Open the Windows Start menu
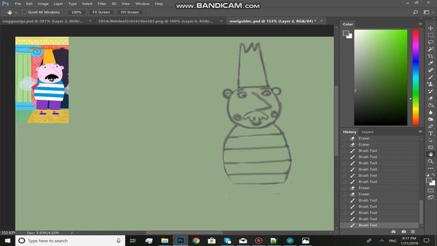437x246 pixels. tap(8, 241)
